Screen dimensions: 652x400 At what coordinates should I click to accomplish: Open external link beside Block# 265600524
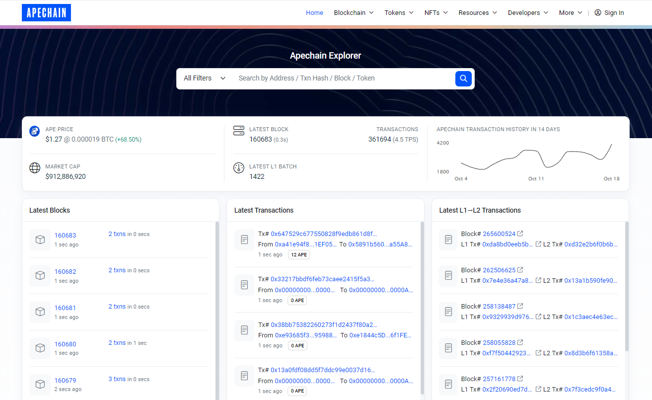point(520,234)
